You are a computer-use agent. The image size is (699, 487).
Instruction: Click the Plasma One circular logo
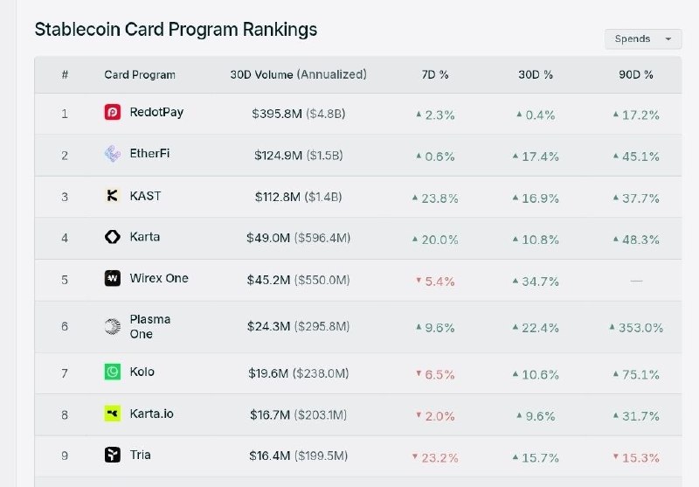(113, 326)
